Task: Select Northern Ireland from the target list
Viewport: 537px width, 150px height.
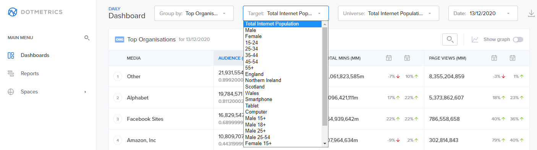Action: click(x=283, y=81)
